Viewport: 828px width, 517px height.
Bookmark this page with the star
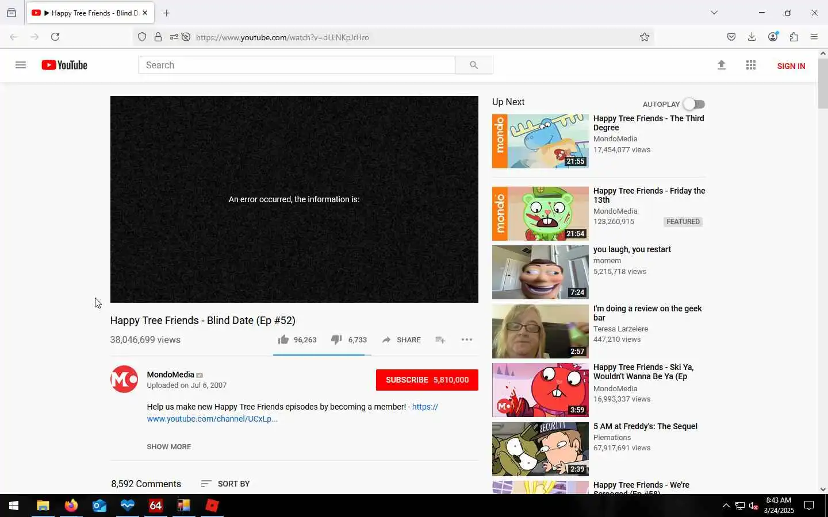645,37
